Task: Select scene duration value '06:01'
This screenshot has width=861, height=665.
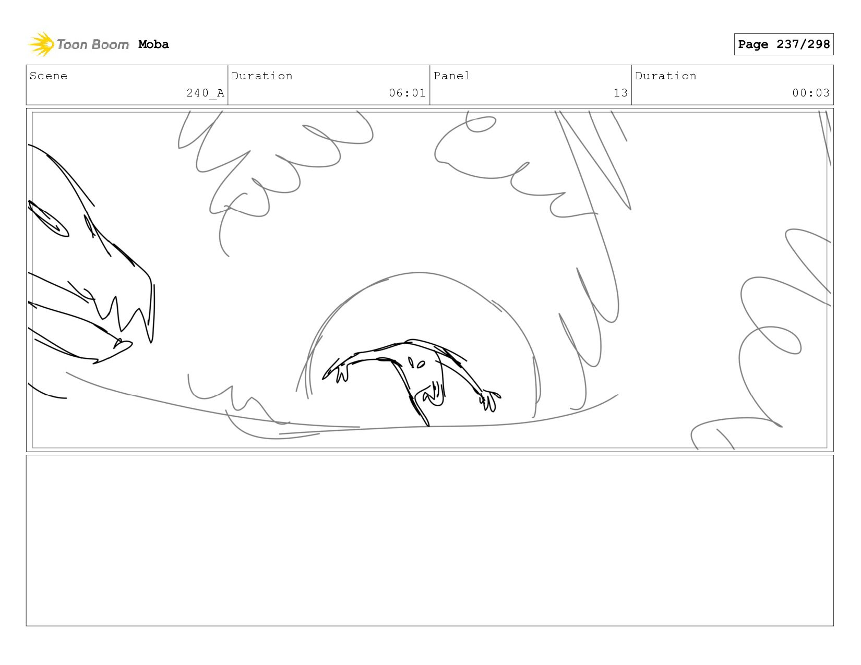Action: coord(408,93)
